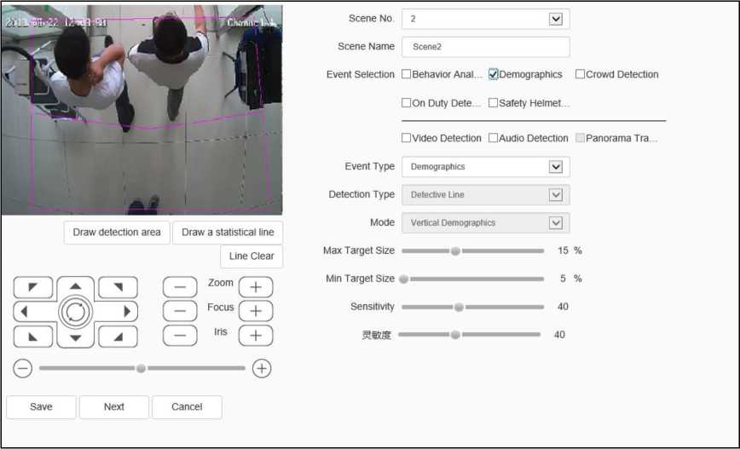The image size is (740, 449).
Task: Pan camera right with PTZ arrow
Action: click(127, 312)
